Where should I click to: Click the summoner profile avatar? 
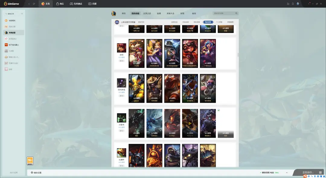click(x=117, y=22)
